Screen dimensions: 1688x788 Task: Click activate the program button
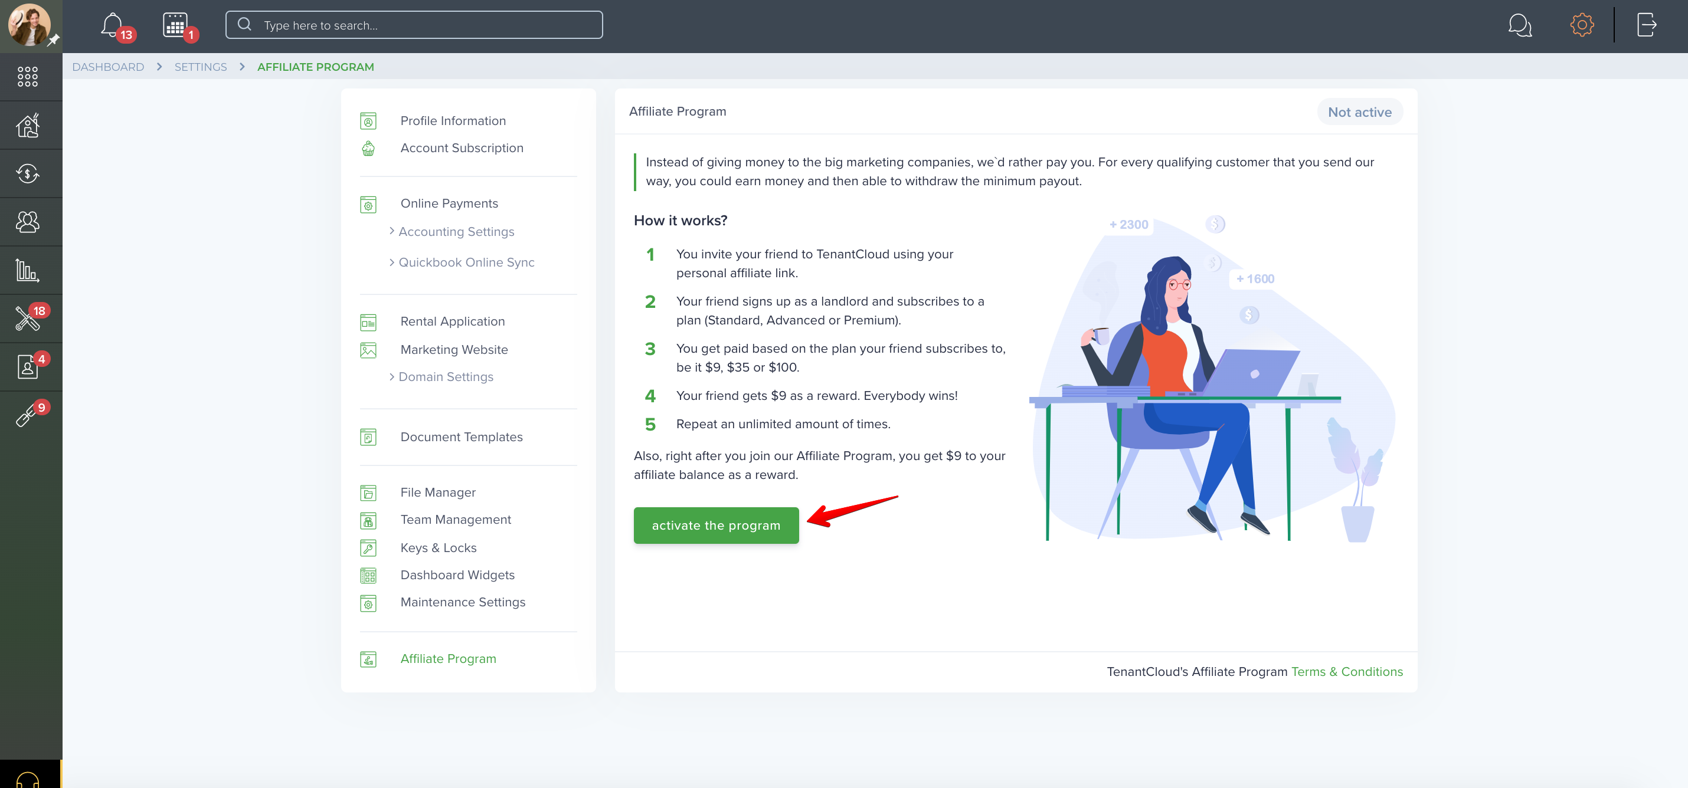[x=715, y=526]
